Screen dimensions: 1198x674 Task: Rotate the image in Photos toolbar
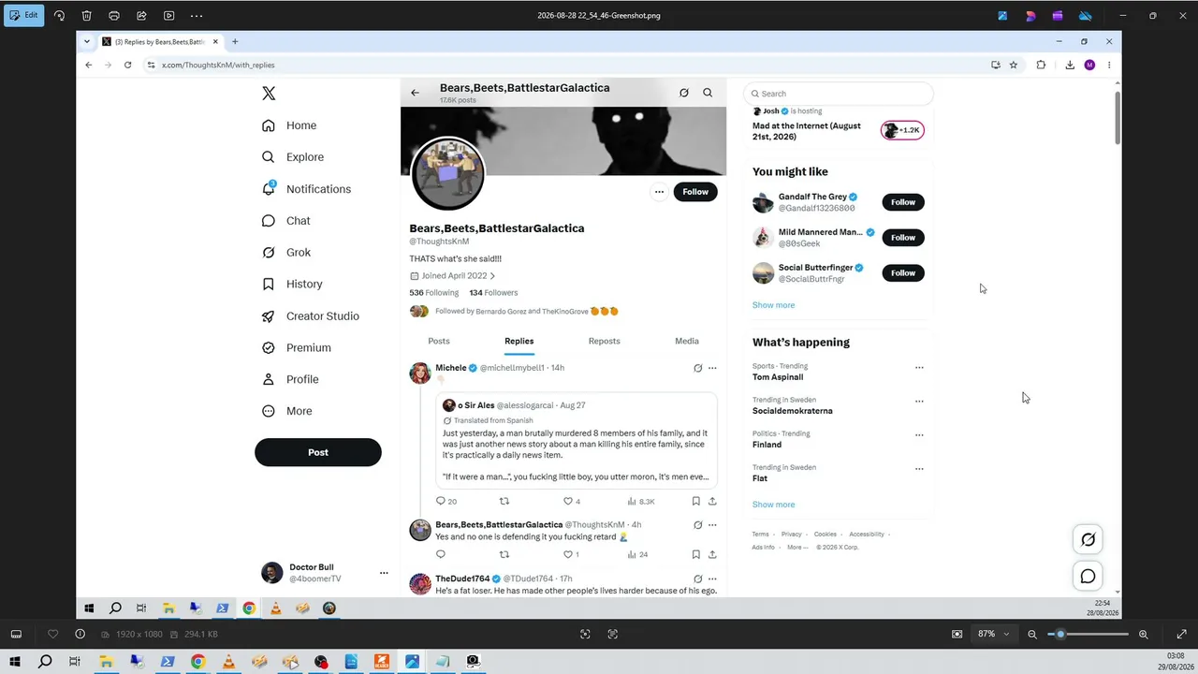point(59,15)
